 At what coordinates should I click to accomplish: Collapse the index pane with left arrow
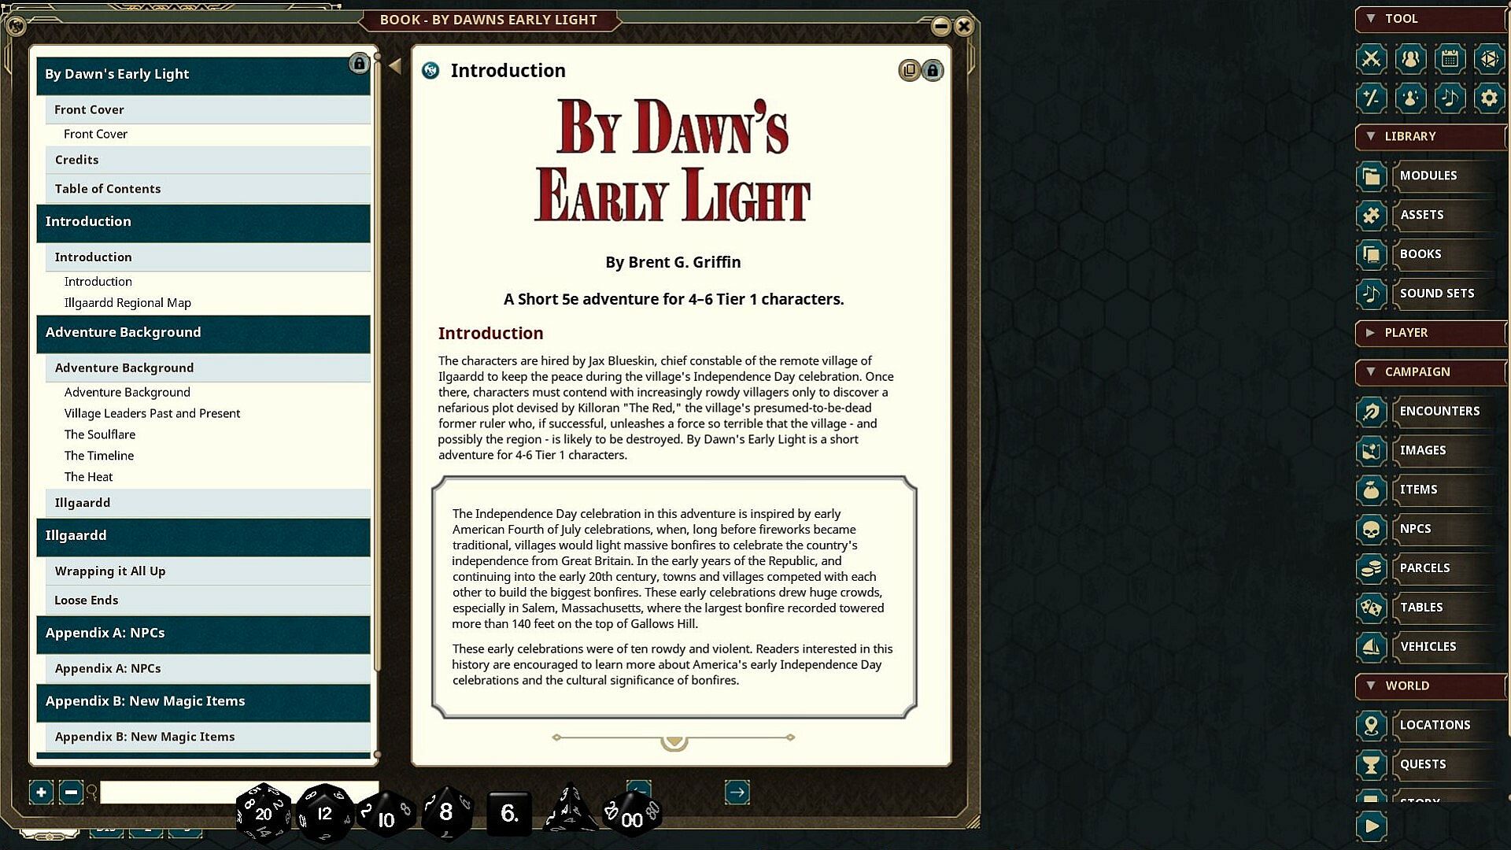[x=395, y=66]
